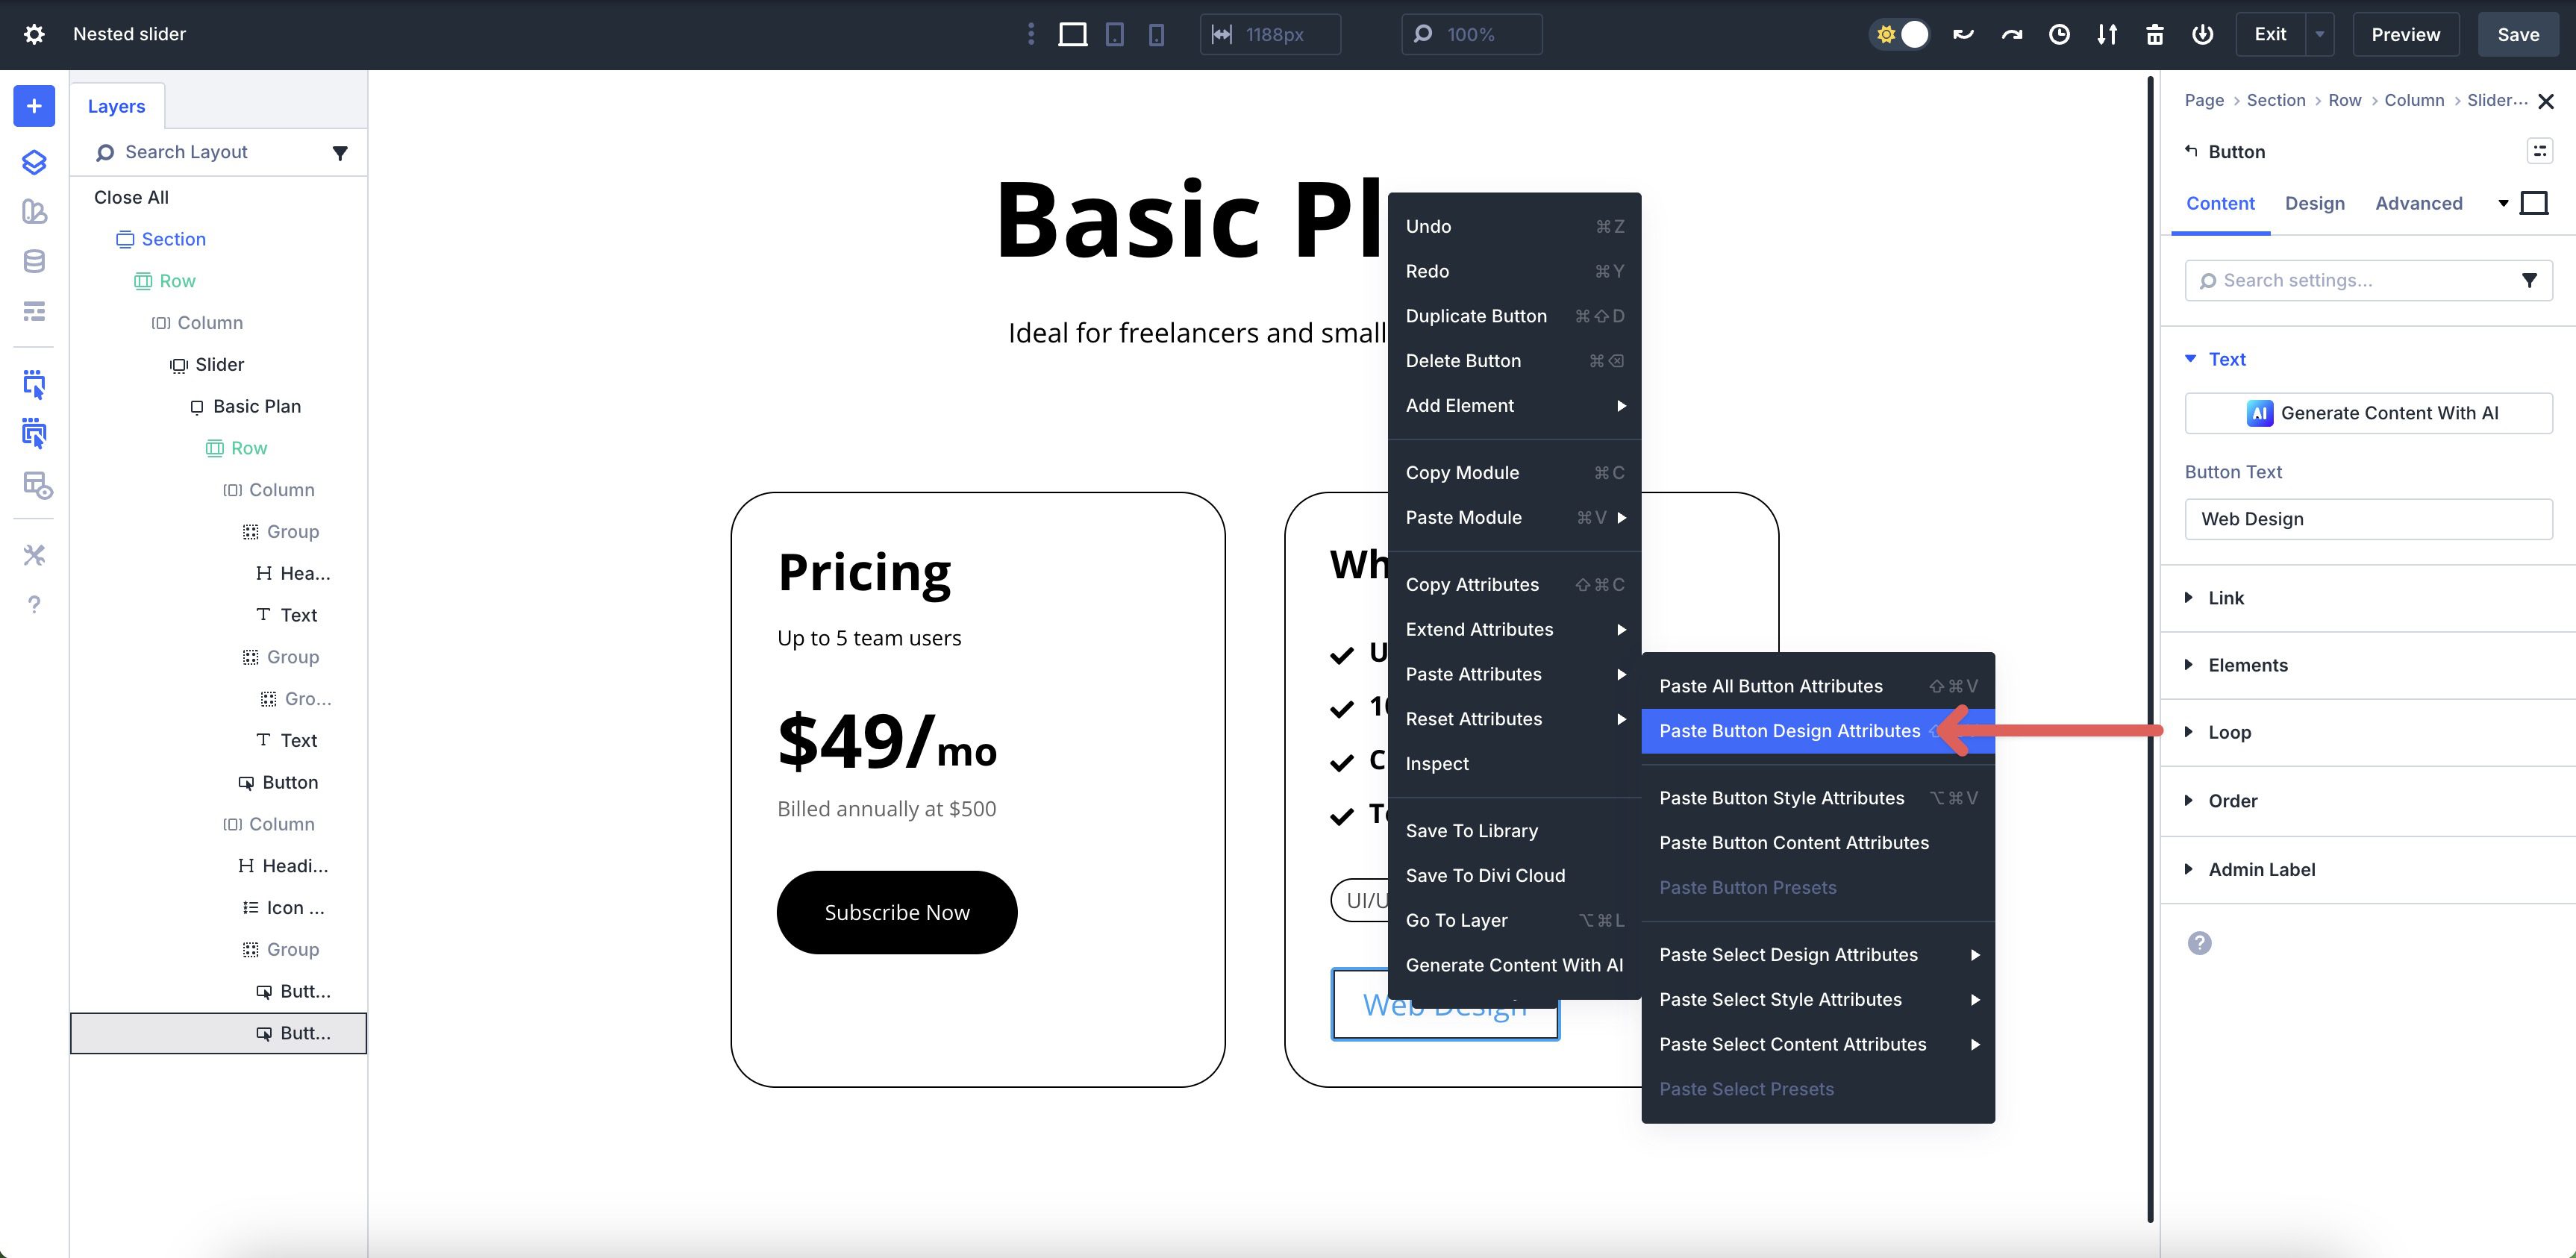This screenshot has height=1258, width=2576.
Task: Select the Layers panel icon in left sidebar
Action: [34, 162]
